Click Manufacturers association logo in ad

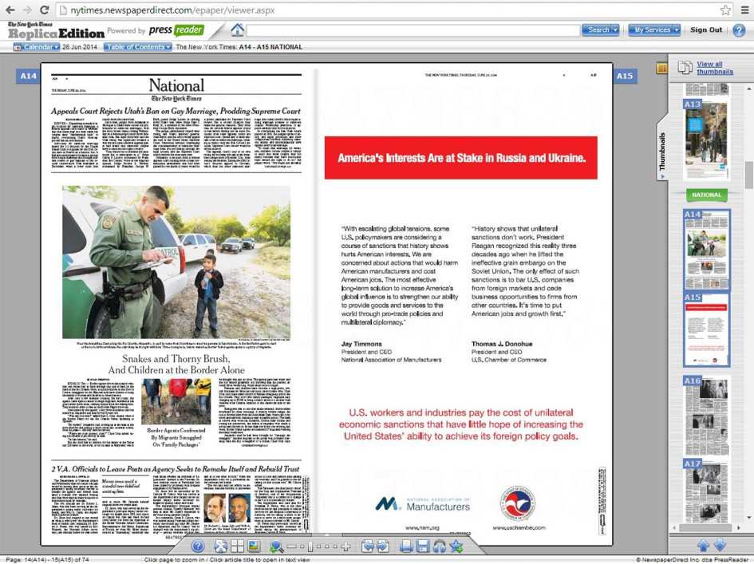coord(422,504)
